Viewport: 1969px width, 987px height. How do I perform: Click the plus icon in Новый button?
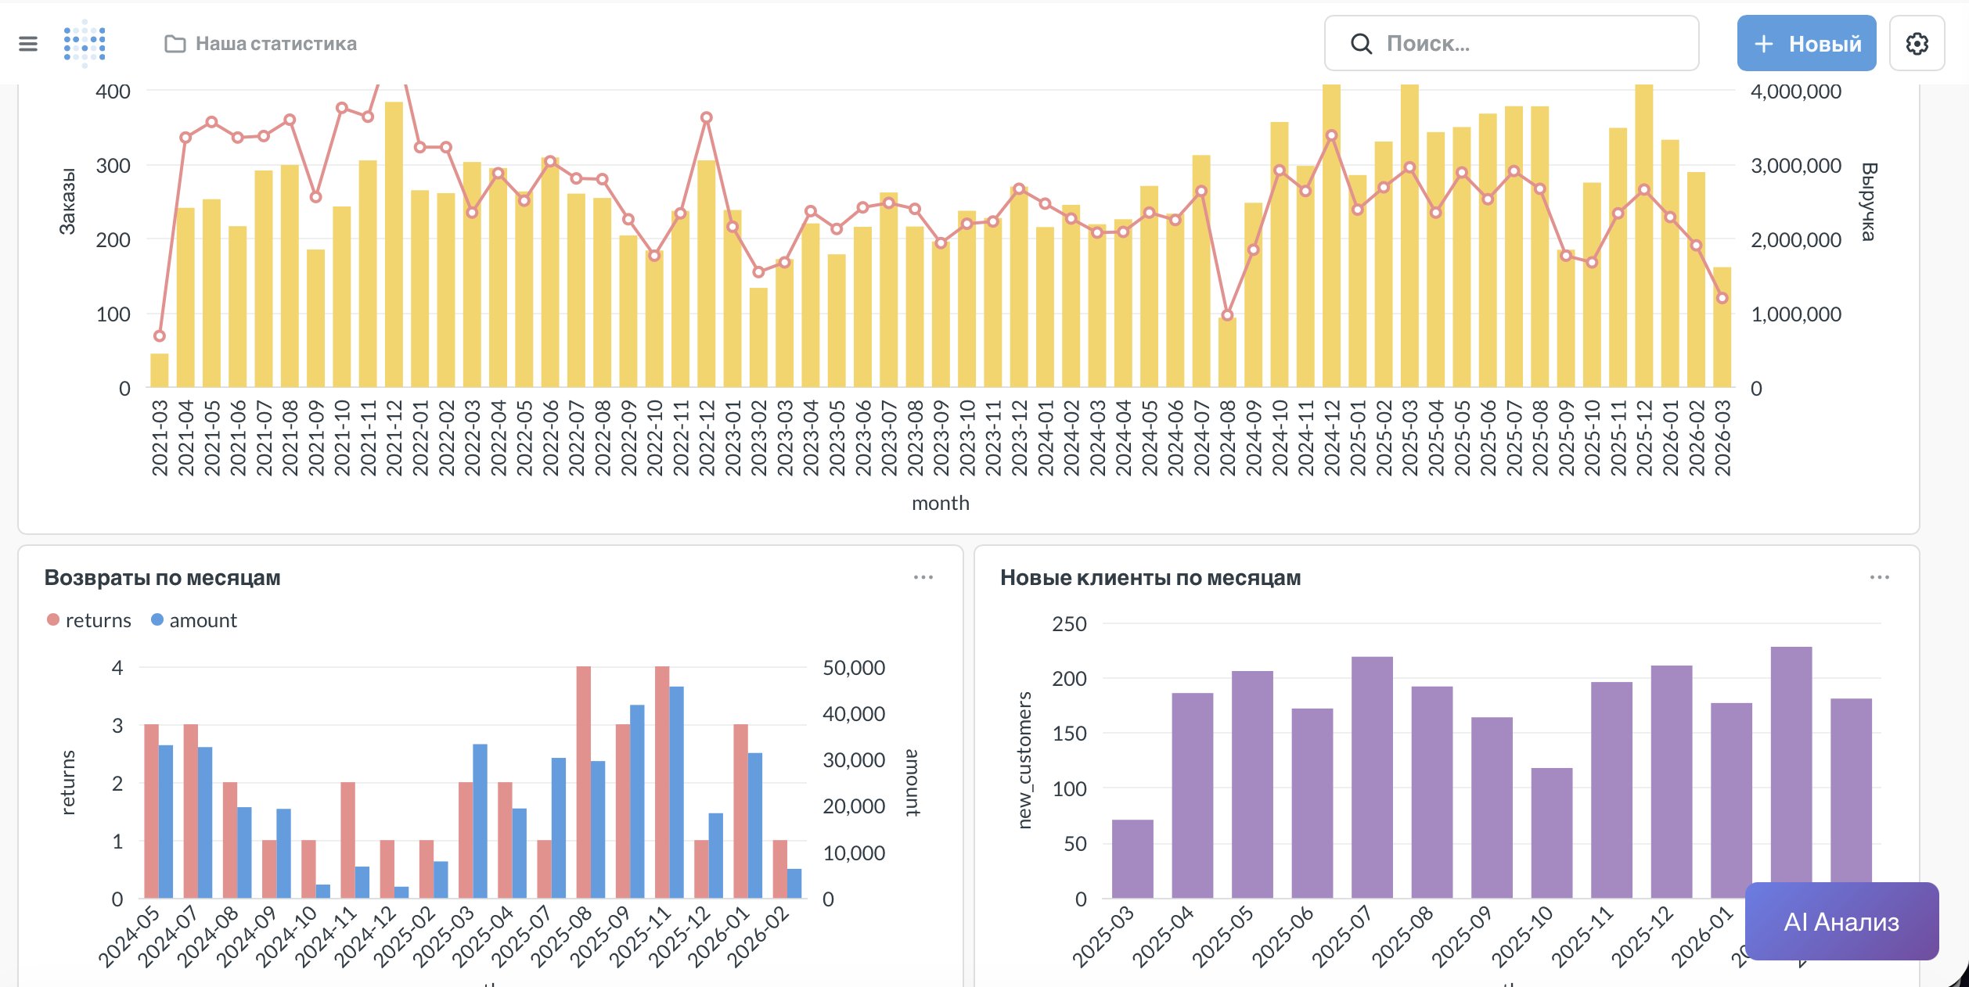click(1764, 44)
